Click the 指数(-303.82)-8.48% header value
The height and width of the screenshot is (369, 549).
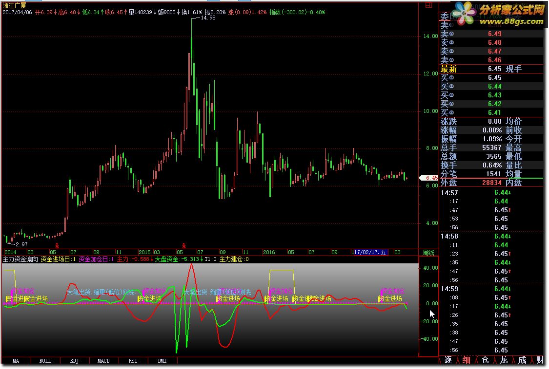point(297,12)
